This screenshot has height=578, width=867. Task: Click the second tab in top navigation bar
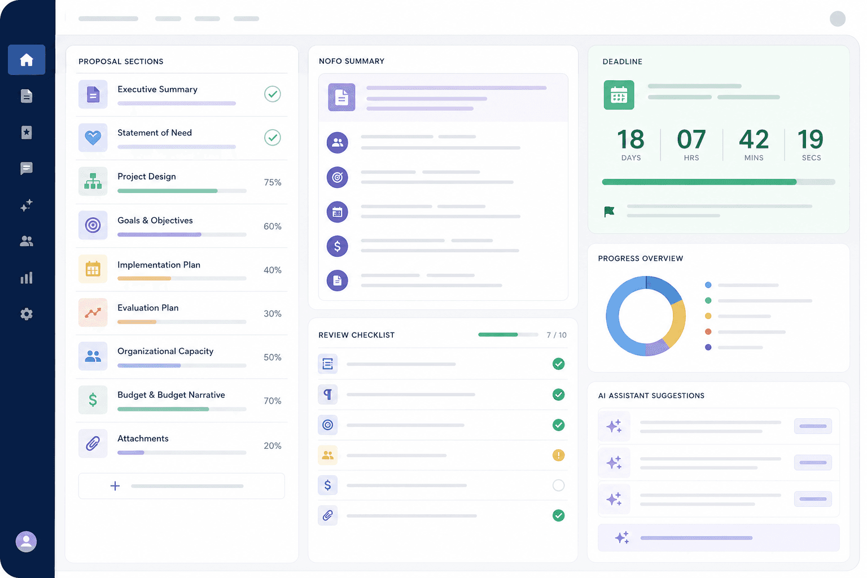[168, 19]
